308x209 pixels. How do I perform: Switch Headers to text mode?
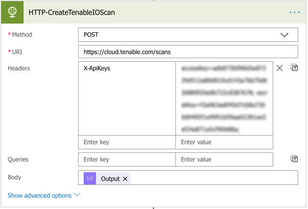click(294, 68)
